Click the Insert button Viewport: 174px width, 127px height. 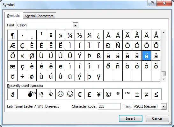point(131,118)
